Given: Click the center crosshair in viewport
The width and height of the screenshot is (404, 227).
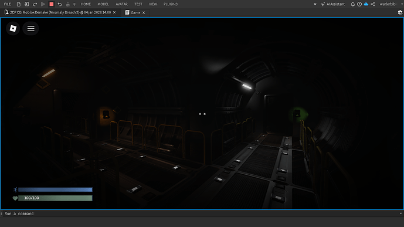Looking at the screenshot, I should pyautogui.click(x=202, y=114).
